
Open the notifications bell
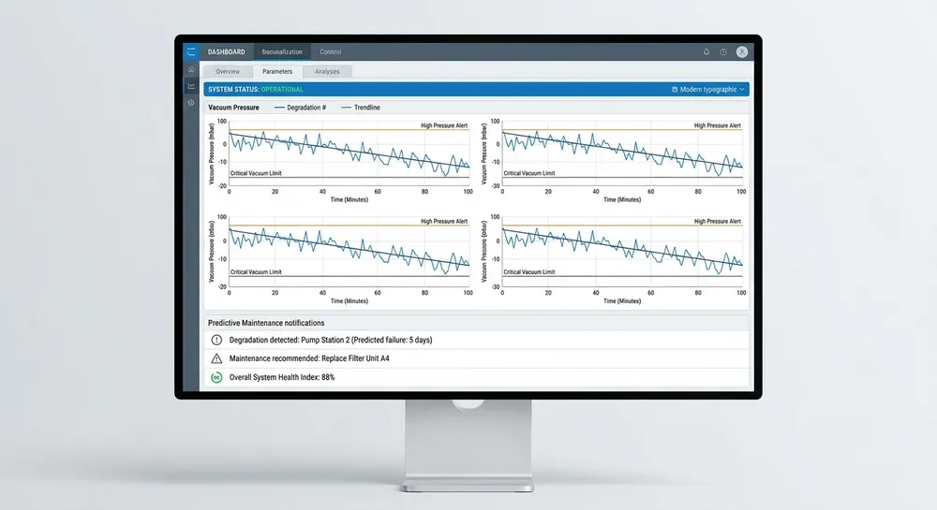click(x=706, y=51)
